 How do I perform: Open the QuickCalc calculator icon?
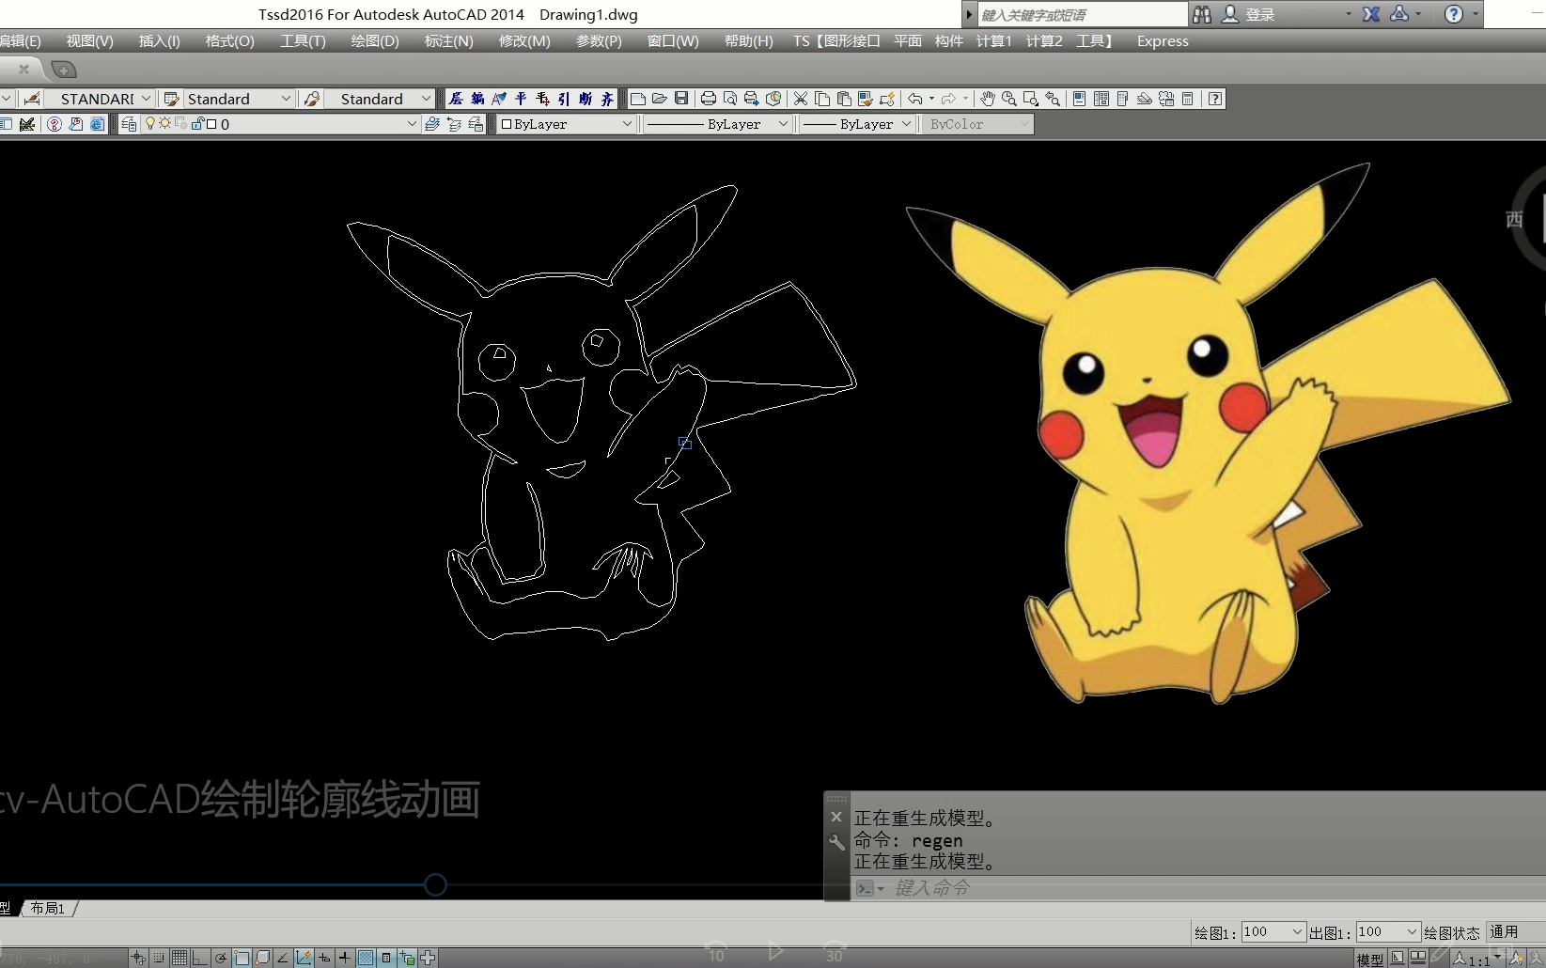(x=1188, y=99)
